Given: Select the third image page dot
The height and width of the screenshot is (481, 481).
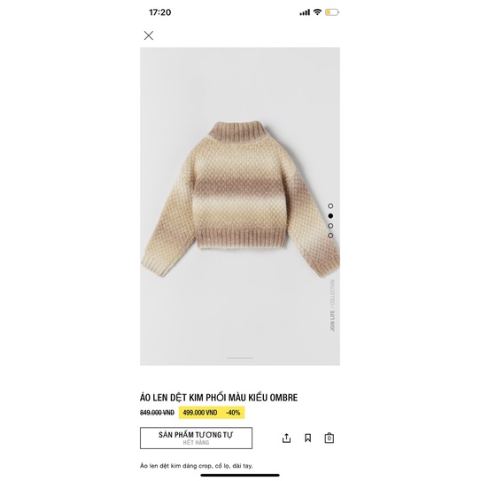Looking at the screenshot, I should coord(330,226).
